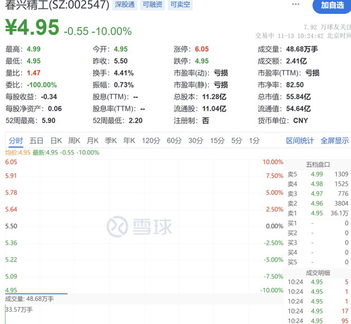351x324 pixels.
Task: Select the 1分 chart interval
Action: click(x=254, y=141)
